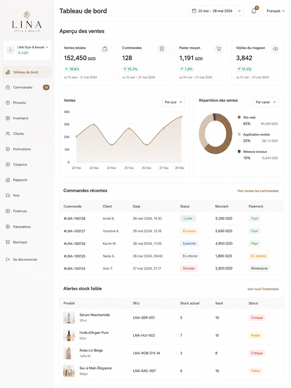This screenshot has width=291, height=388.
Task: Open the notifications bell icon
Action: [x=254, y=11]
